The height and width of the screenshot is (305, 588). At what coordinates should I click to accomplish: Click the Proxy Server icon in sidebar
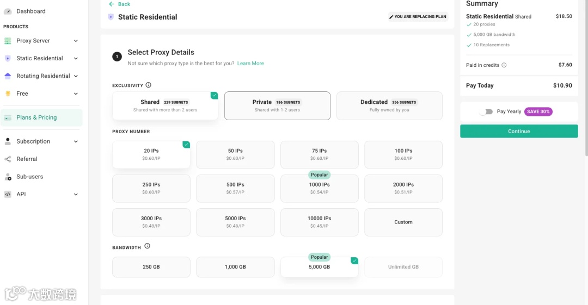(8, 41)
